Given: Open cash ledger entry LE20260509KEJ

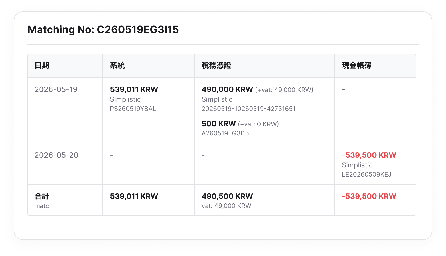Looking at the screenshot, I should tap(367, 175).
